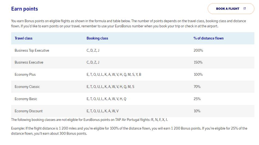Screen dimensions: 259x145
Task: Click the 100% value in Economy Plus row
Action: (x=198, y=75)
